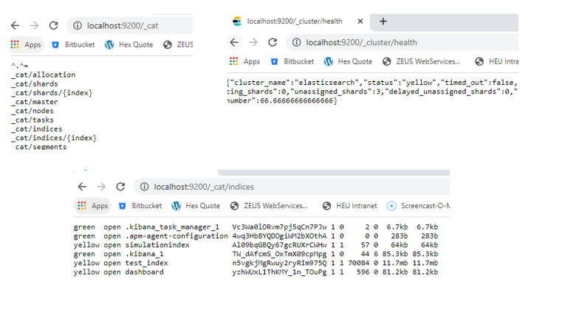
Task: Reload the _cat/indices page
Action: pyautogui.click(x=120, y=187)
